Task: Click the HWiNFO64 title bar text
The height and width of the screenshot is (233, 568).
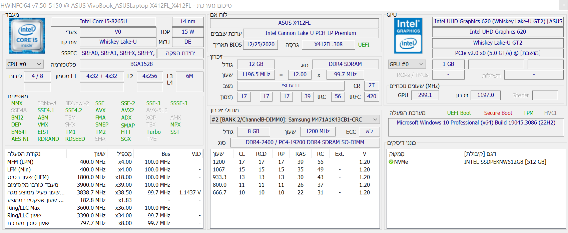Action: pos(116,6)
